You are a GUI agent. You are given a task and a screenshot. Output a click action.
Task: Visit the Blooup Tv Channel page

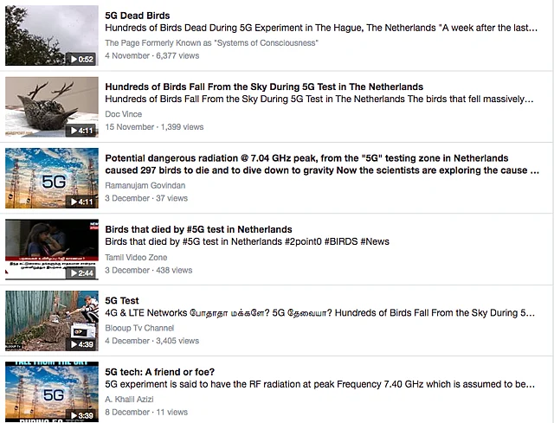(x=139, y=328)
